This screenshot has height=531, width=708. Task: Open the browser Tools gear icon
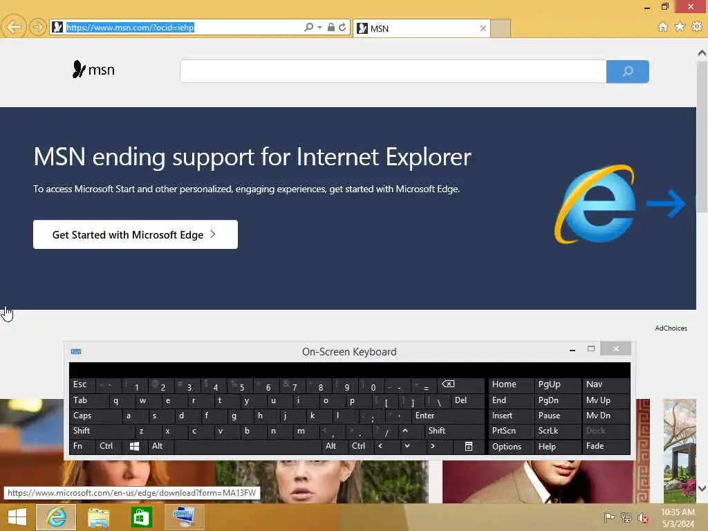pyautogui.click(x=697, y=27)
